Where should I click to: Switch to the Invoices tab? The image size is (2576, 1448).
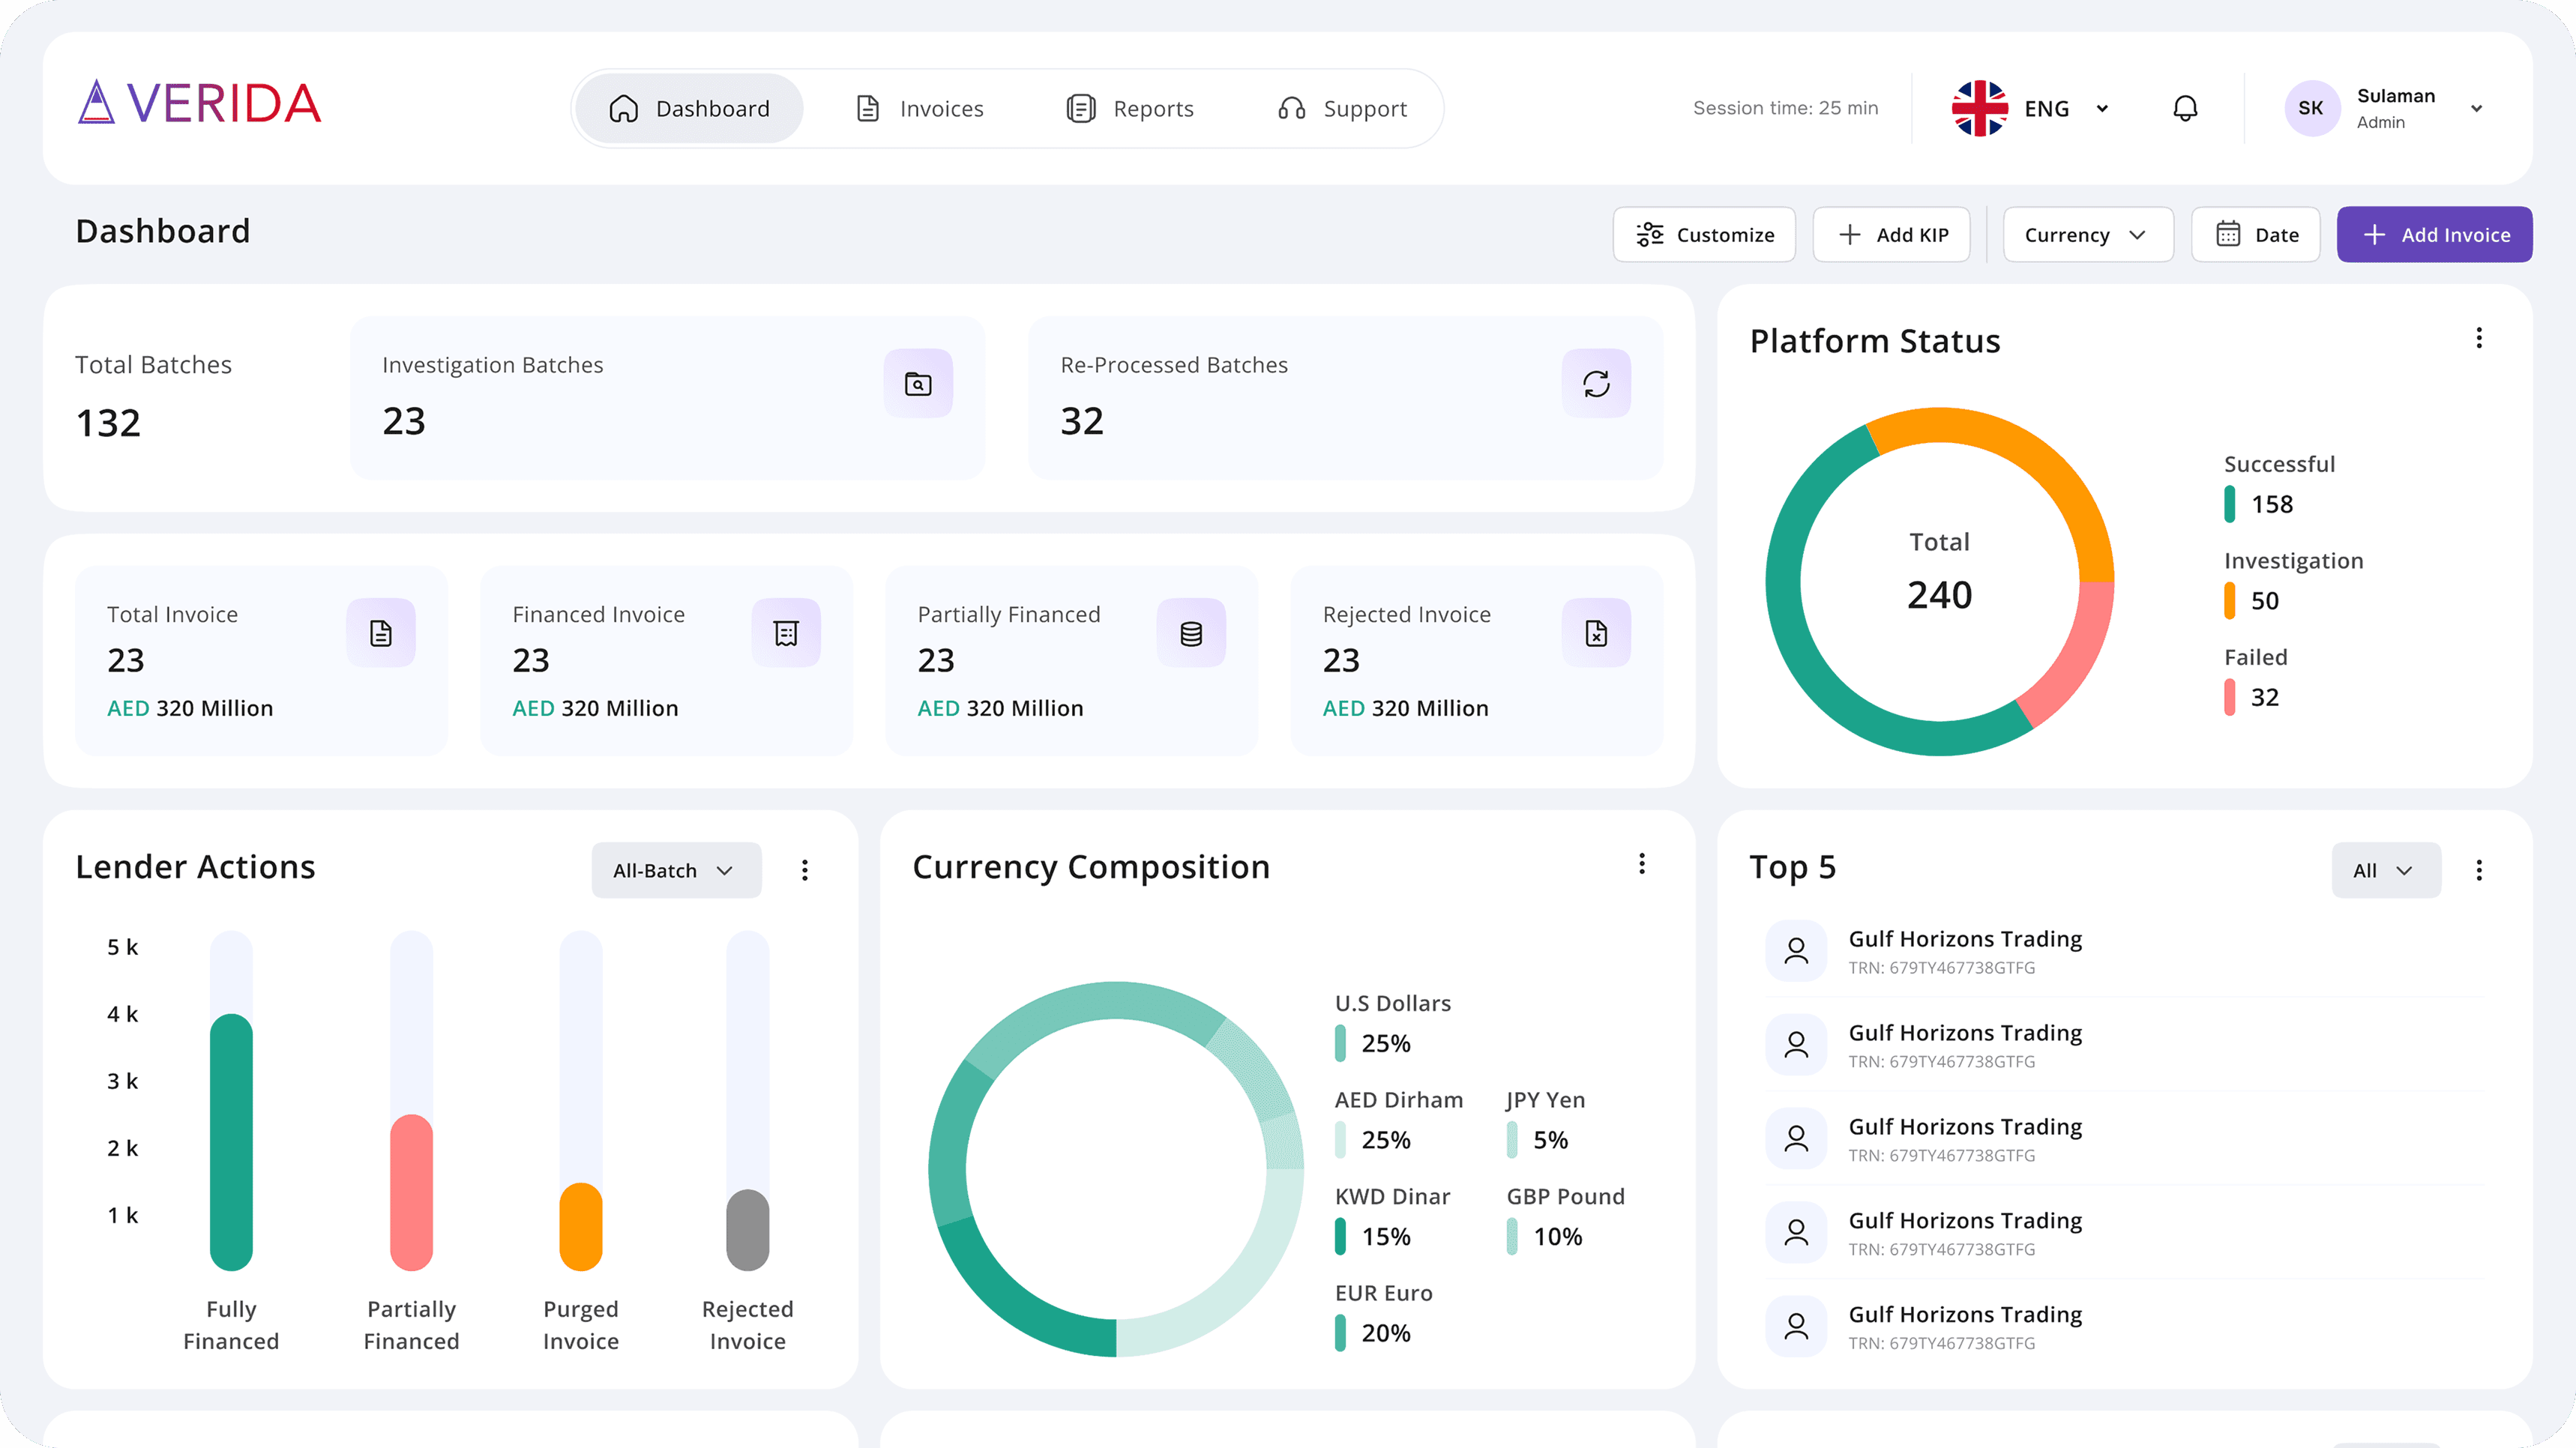[920, 108]
